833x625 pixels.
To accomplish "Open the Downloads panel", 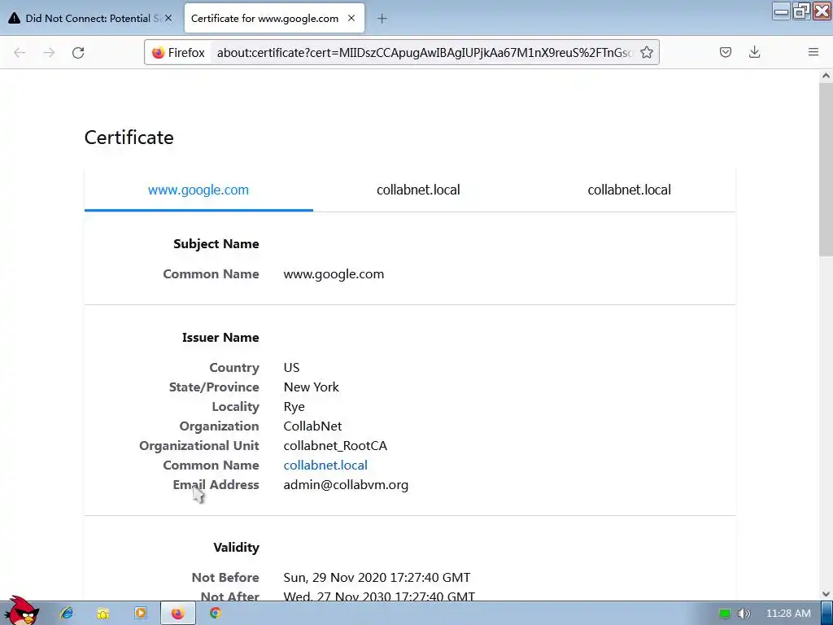I will pyautogui.click(x=754, y=52).
